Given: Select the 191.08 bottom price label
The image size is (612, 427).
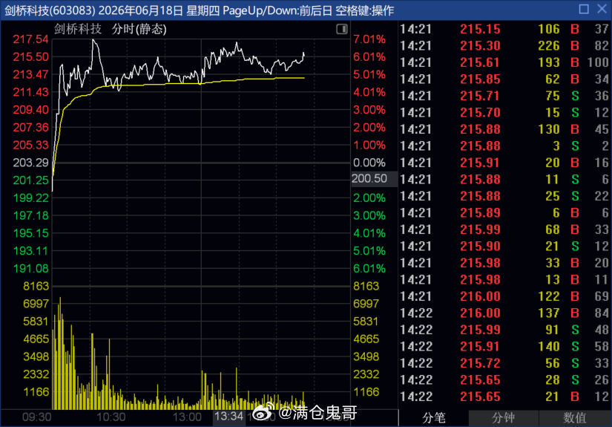Looking at the screenshot, I should tap(30, 268).
